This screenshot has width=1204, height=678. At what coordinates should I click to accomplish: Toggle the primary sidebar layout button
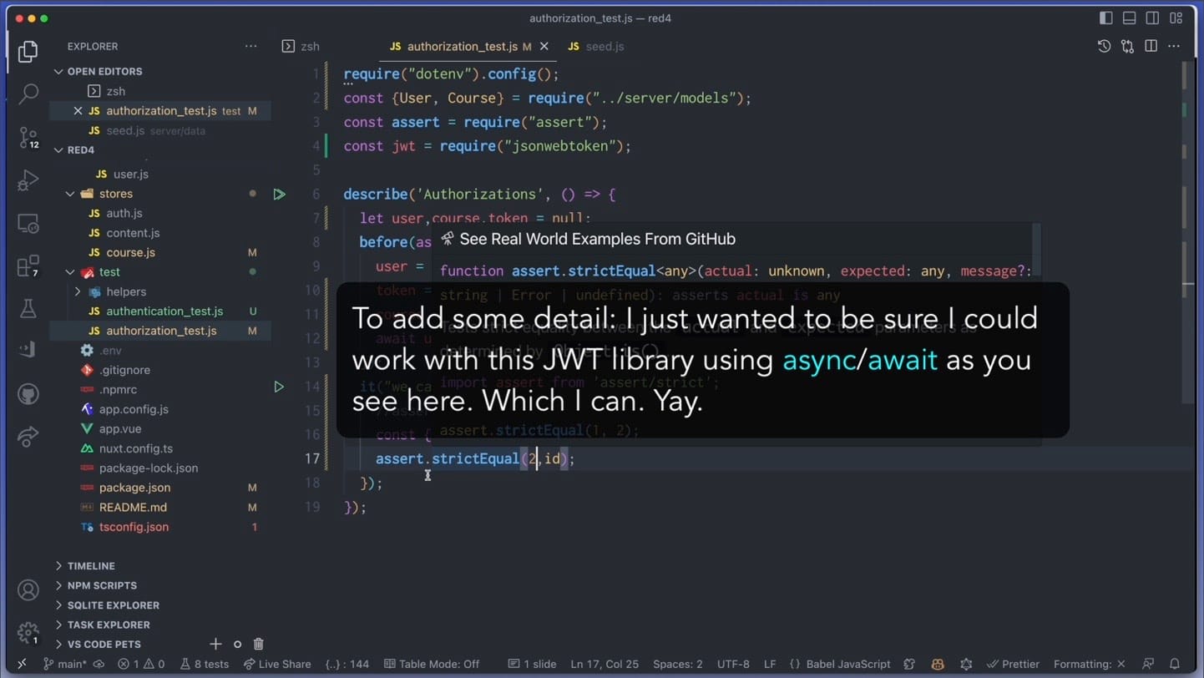(x=1105, y=18)
